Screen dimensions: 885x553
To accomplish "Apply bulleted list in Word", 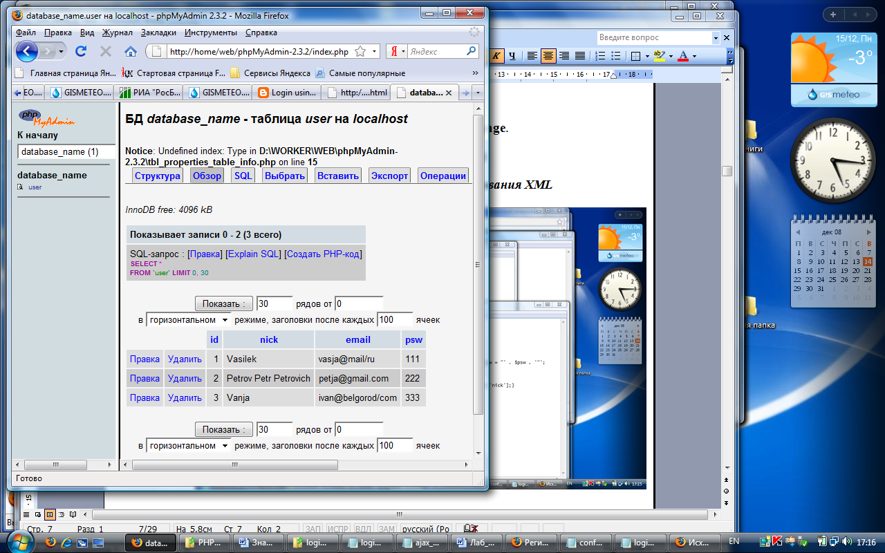I will point(616,56).
